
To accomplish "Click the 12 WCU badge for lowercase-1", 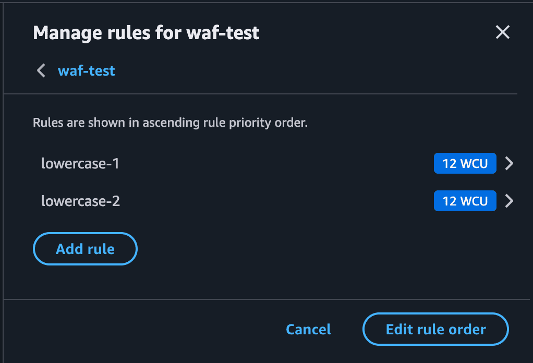I will (465, 164).
